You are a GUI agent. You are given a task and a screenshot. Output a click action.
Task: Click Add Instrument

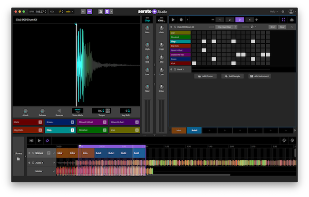(260, 76)
